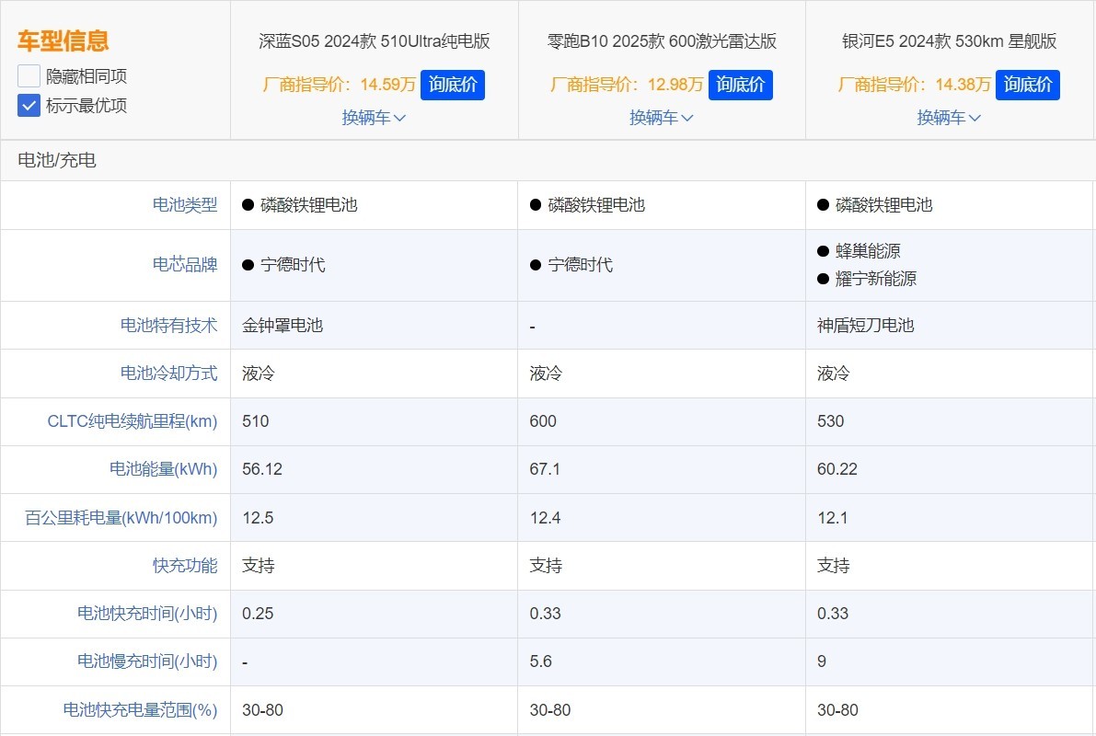Open 零跑B10 2025款 600激光雷达版 title

(x=662, y=41)
